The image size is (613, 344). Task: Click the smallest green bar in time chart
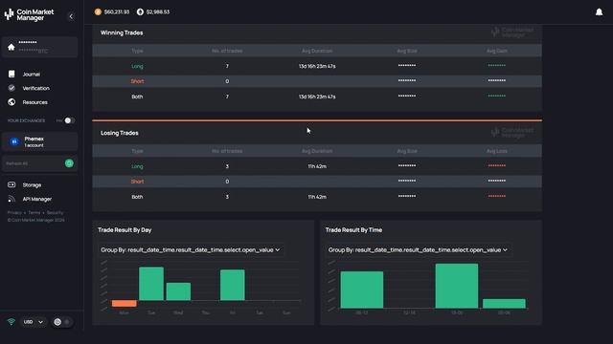(x=504, y=304)
